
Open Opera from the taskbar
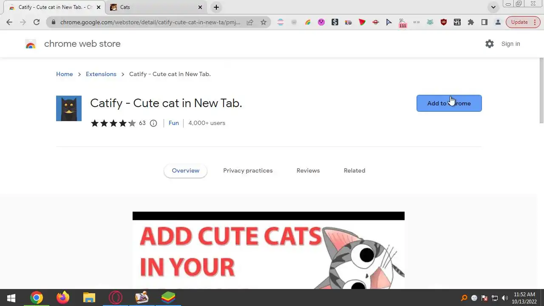point(115,297)
